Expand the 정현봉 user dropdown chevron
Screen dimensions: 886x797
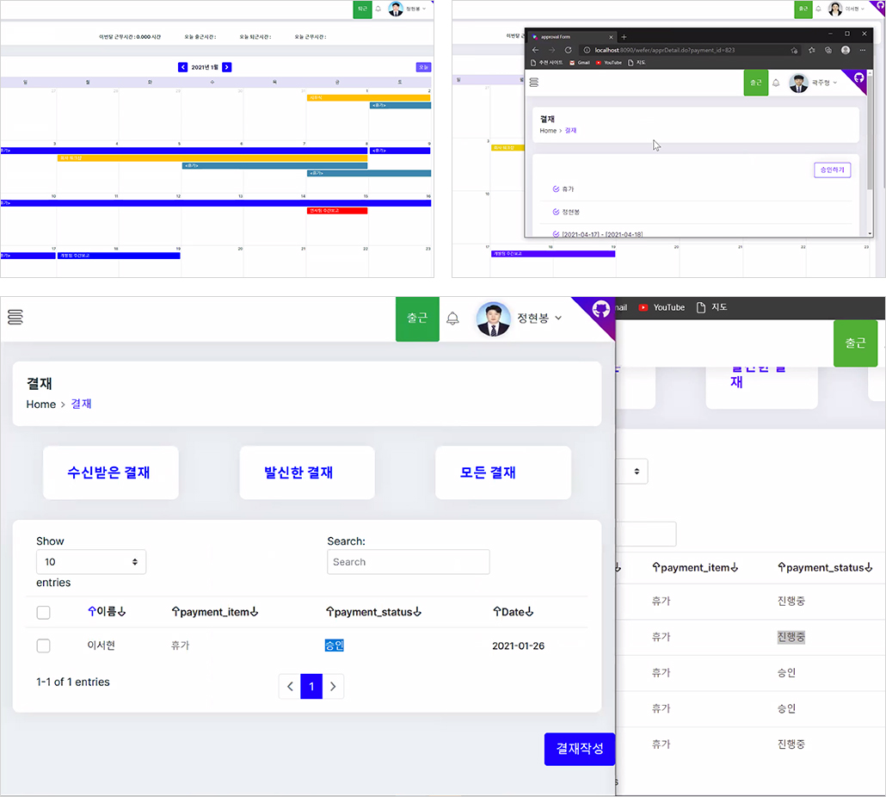pos(558,318)
